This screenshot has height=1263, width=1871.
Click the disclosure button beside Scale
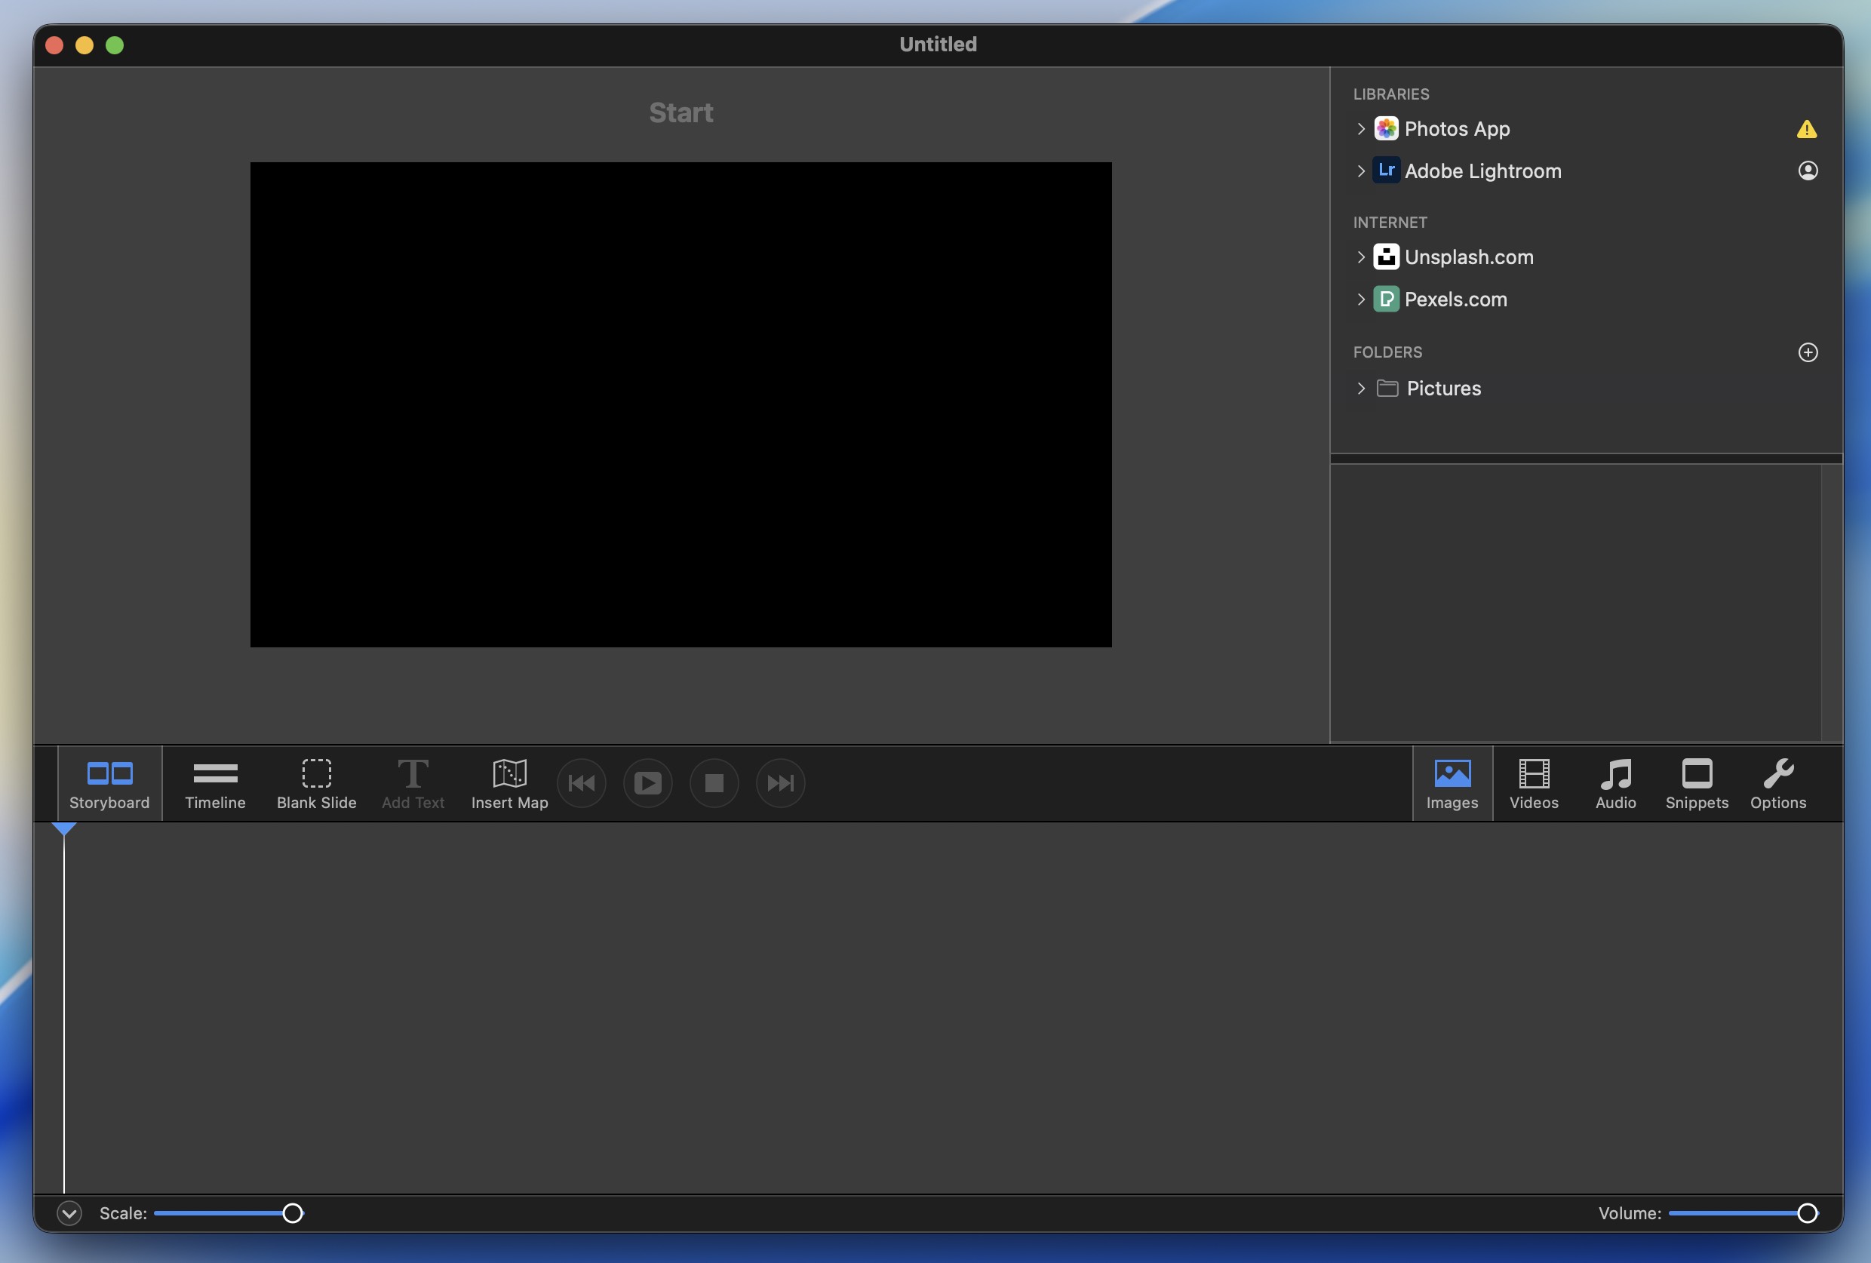69,1213
